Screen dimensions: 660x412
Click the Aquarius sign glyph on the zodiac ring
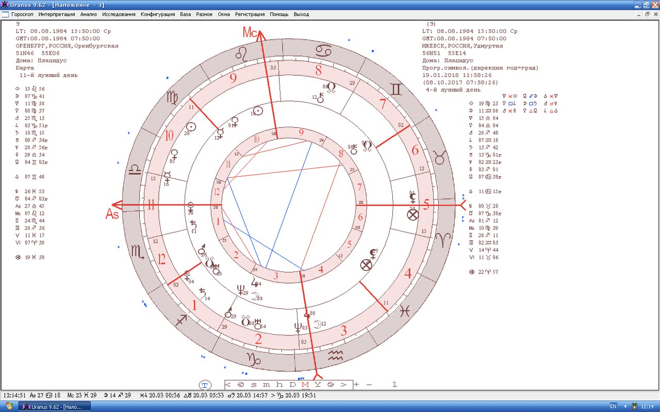[336, 355]
